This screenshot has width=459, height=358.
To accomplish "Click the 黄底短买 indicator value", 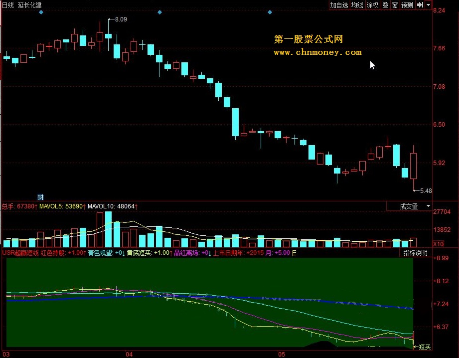I will [150, 252].
